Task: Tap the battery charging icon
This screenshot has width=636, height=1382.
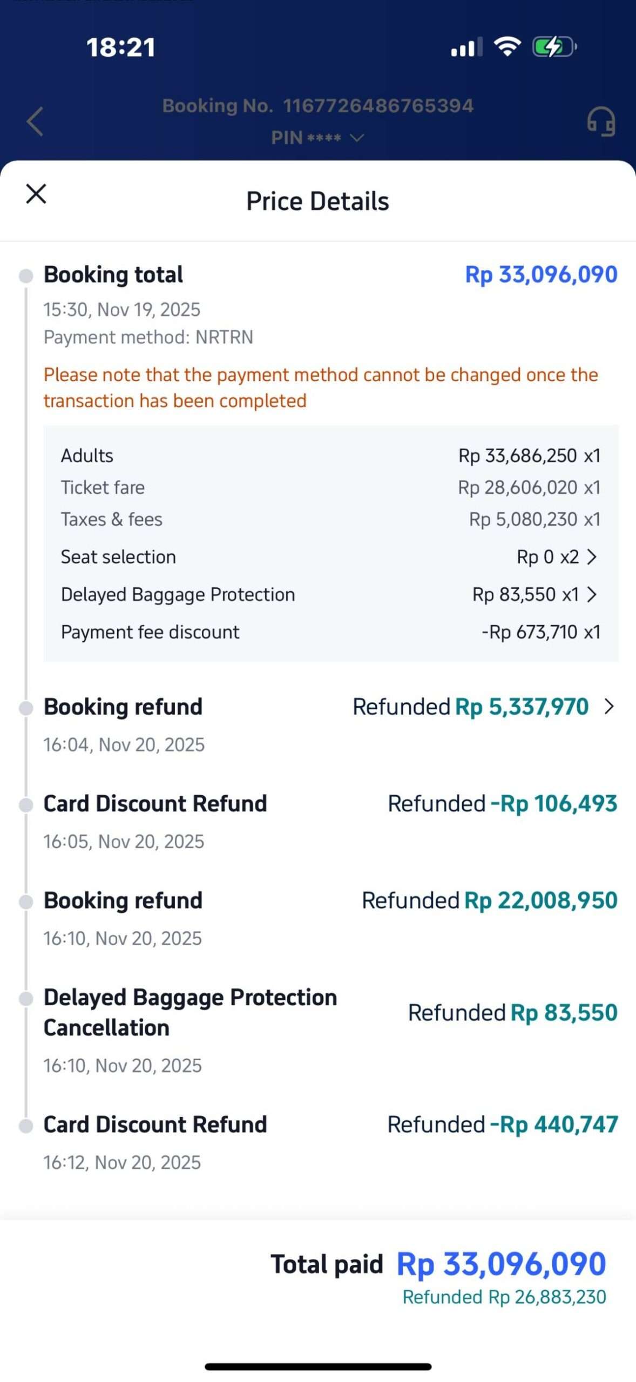Action: tap(554, 47)
